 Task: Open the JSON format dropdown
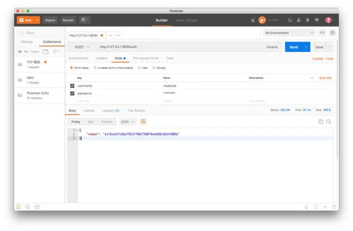coord(127,122)
